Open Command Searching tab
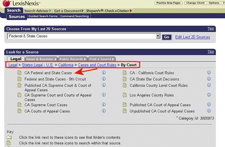Viewport: 225px width, 147px height. coord(74,16)
